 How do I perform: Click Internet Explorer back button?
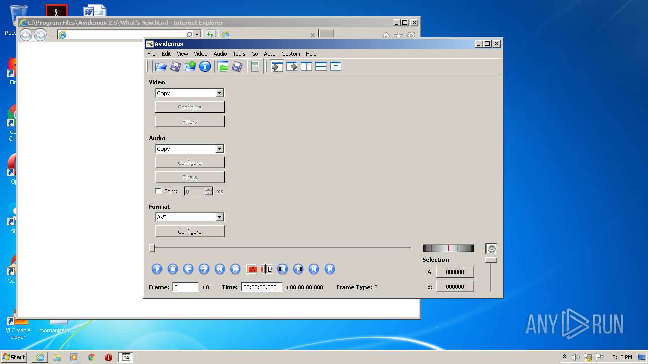coord(26,35)
